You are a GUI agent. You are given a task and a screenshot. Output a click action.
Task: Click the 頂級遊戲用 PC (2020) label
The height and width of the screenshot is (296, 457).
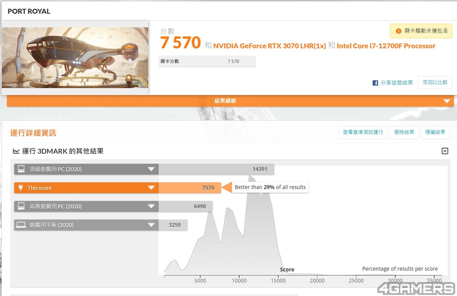pos(56,169)
